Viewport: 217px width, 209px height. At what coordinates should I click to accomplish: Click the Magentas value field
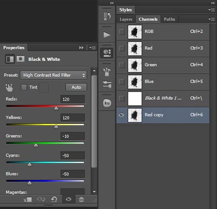coord(73,192)
